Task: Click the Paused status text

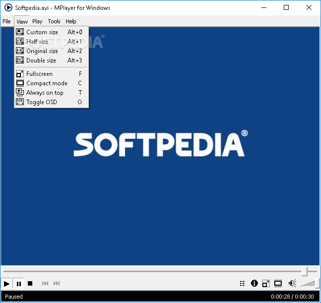Action: click(x=14, y=297)
